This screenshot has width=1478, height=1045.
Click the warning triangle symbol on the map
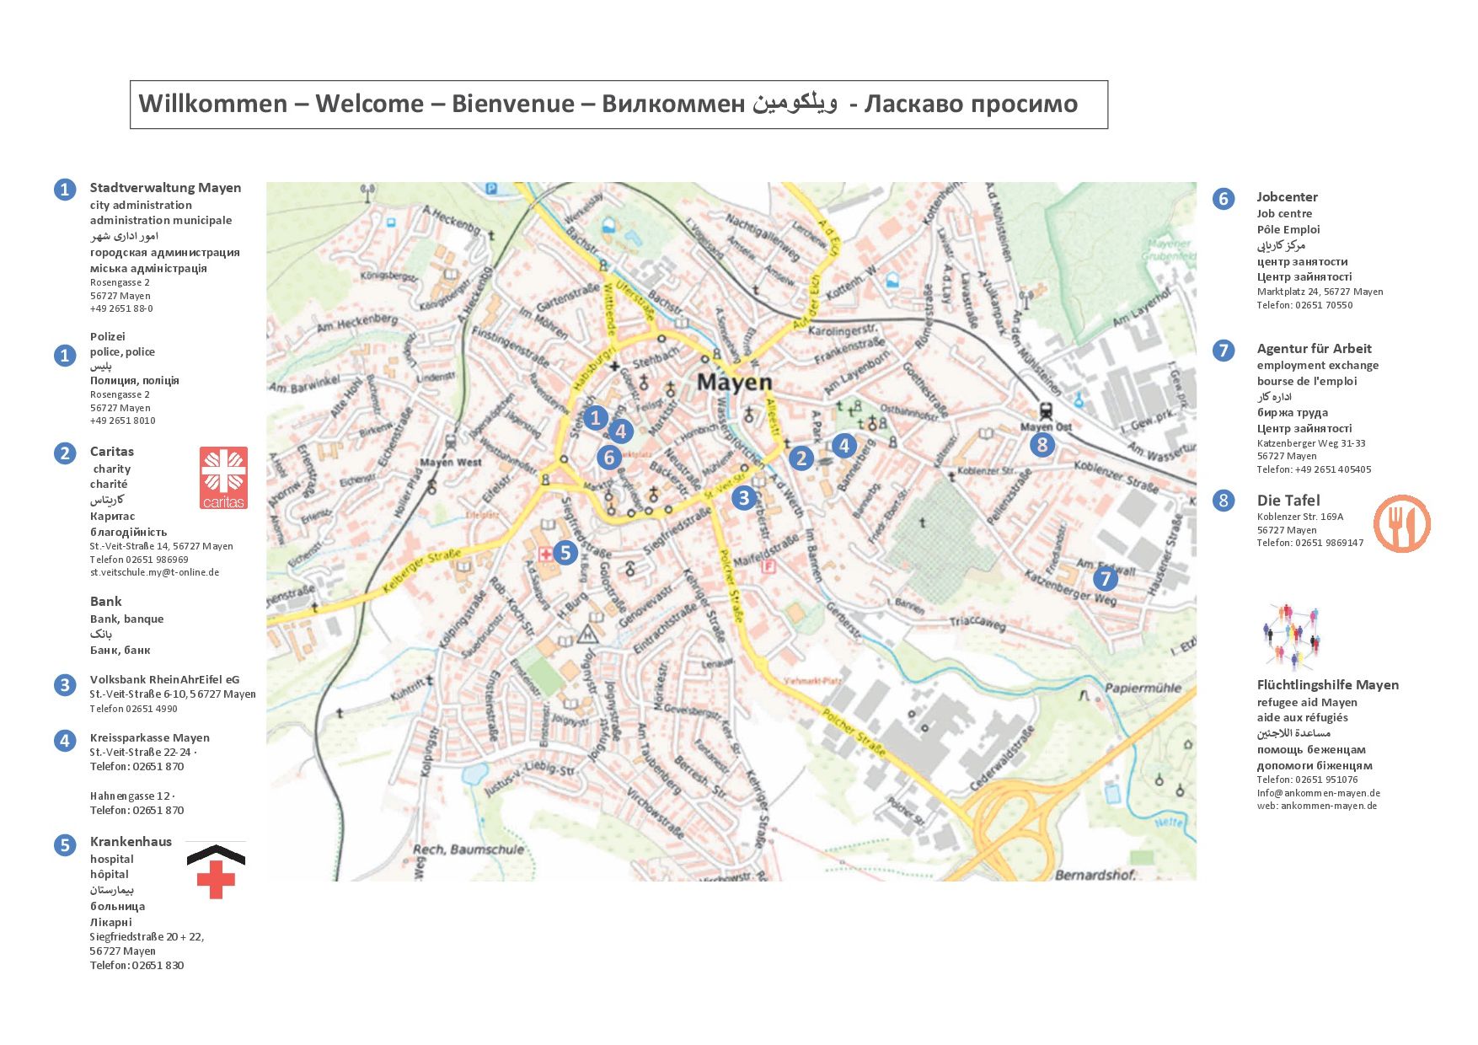tap(588, 634)
